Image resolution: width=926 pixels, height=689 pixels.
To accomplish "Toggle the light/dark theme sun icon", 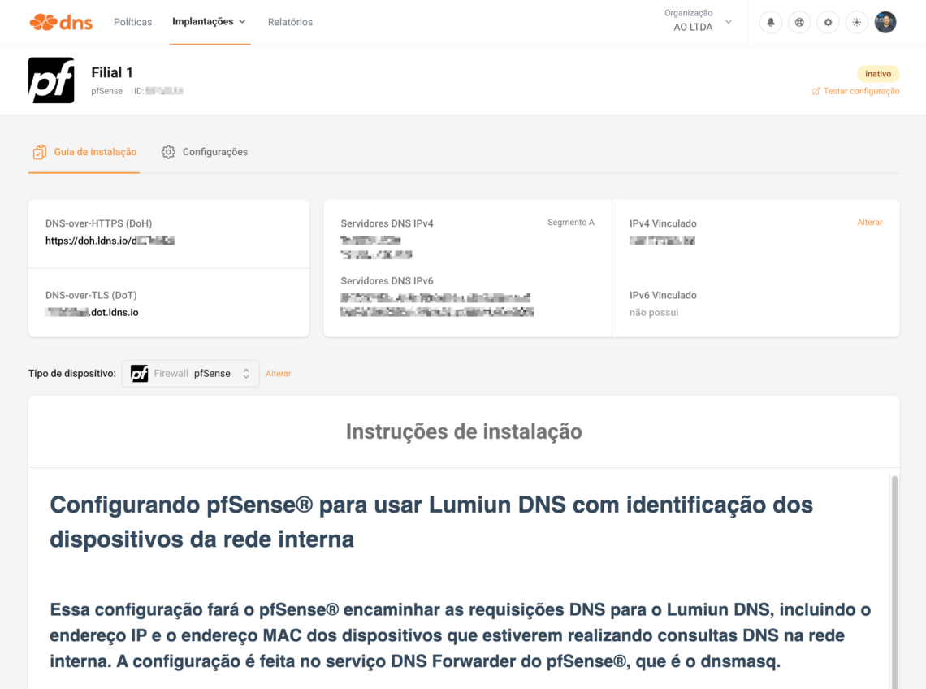I will pos(856,22).
